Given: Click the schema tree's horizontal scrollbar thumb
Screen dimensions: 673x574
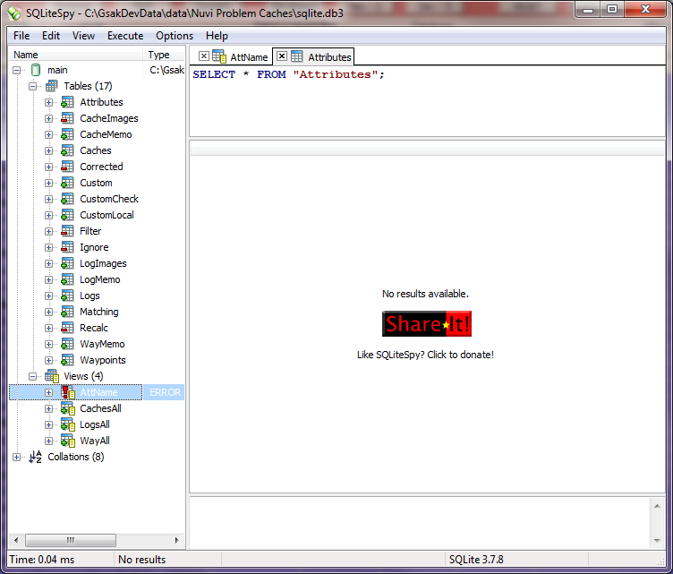Looking at the screenshot, I should (71, 540).
